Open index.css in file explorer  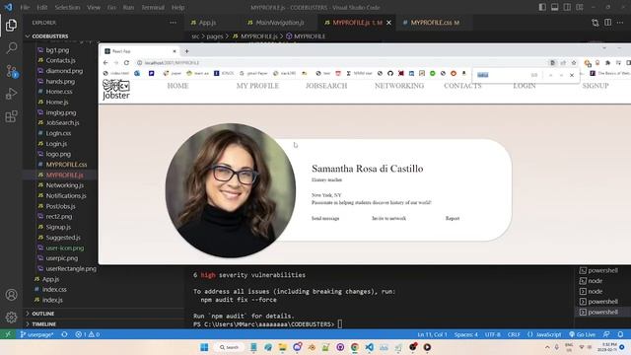[54, 289]
